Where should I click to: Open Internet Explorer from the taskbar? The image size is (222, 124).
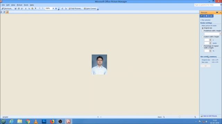(11, 121)
